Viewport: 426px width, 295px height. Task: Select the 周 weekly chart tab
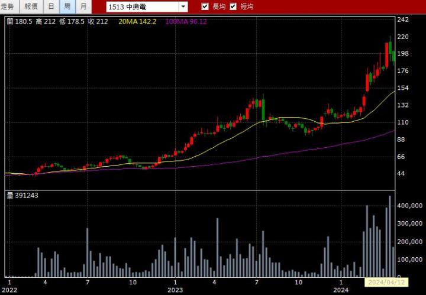(67, 7)
